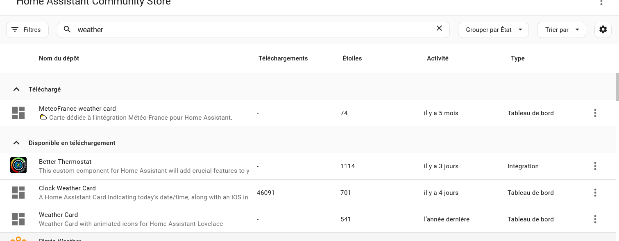Open the HACS settings gear icon
This screenshot has height=241, width=619.
click(x=603, y=30)
